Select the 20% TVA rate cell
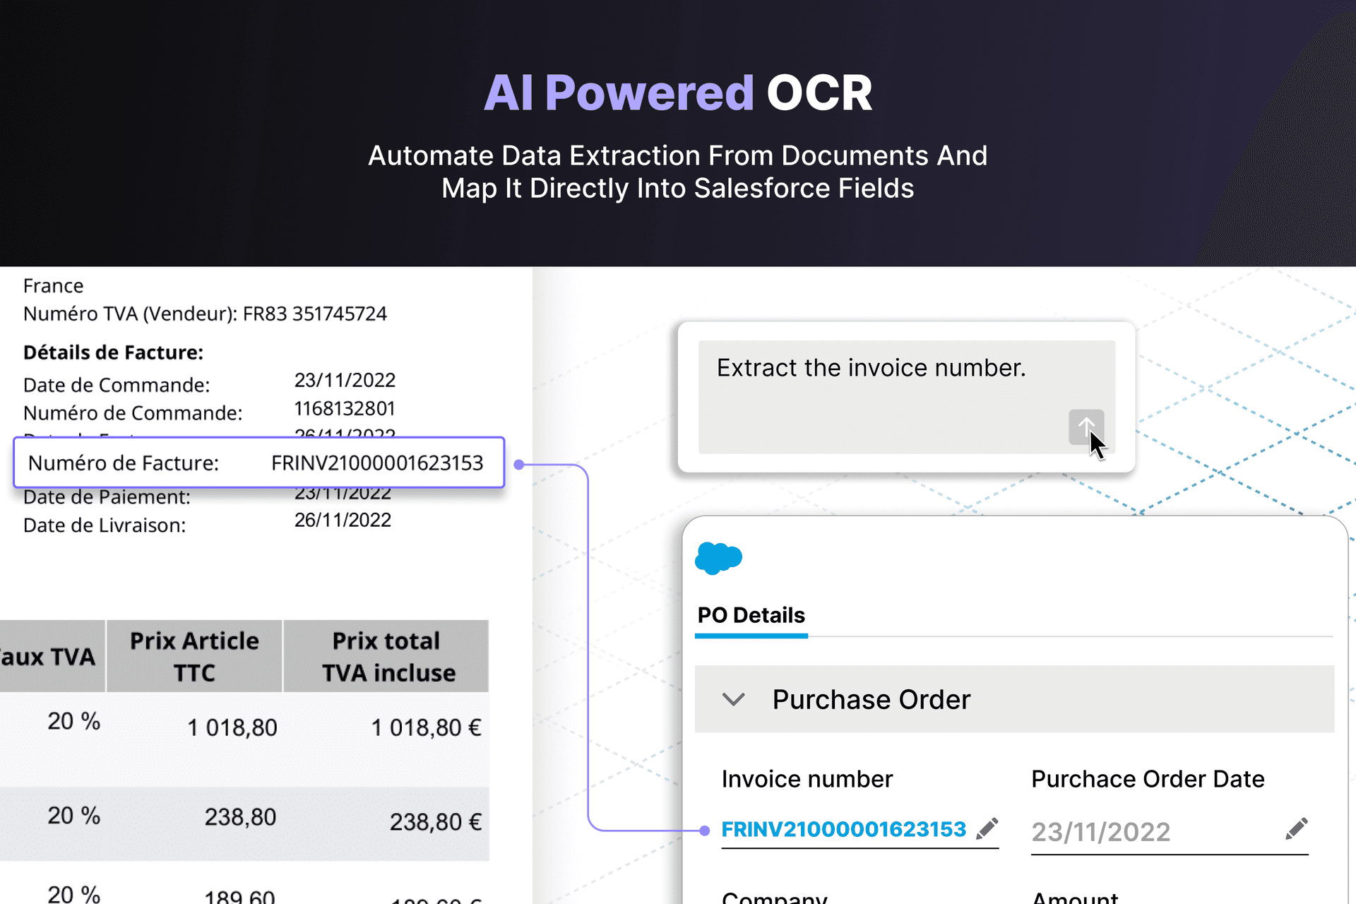Screen dimensions: 1356x904 point(73,721)
